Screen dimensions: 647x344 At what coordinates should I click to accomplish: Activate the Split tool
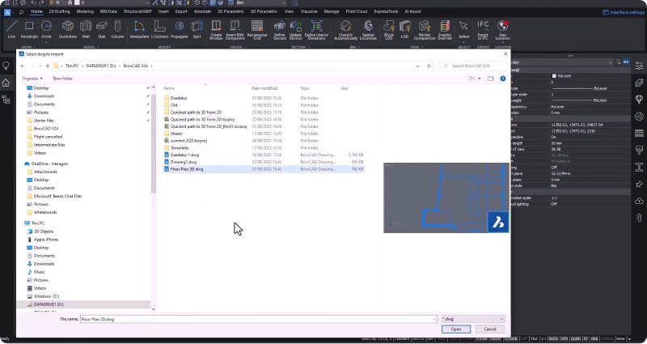(197, 29)
